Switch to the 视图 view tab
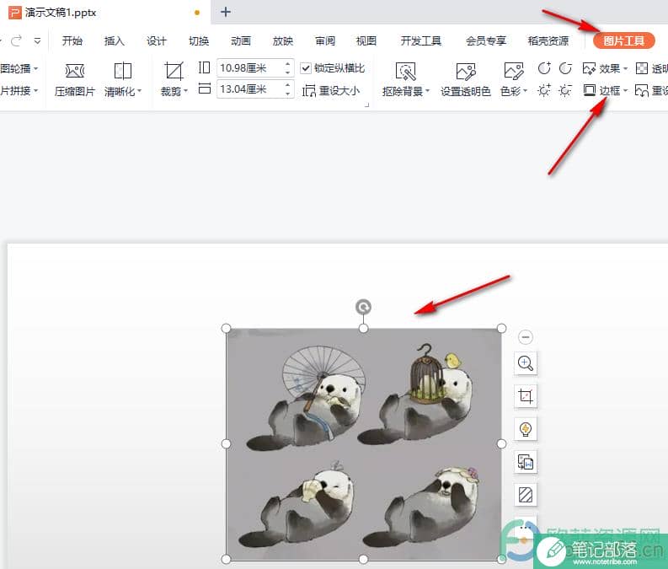 pos(366,41)
